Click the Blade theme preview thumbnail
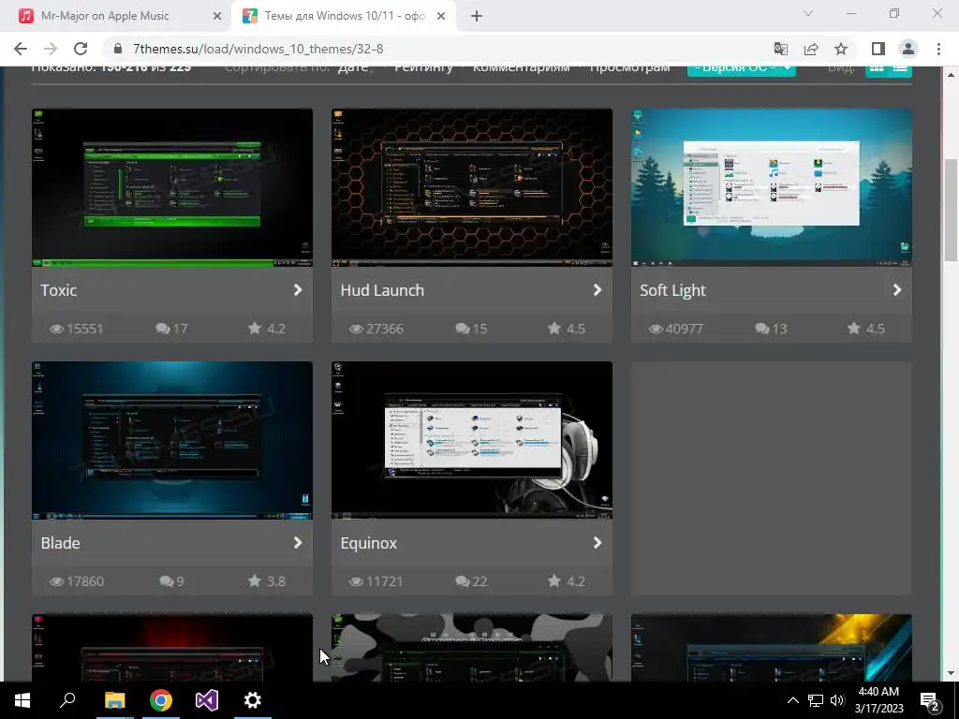The height and width of the screenshot is (719, 959). click(x=172, y=440)
